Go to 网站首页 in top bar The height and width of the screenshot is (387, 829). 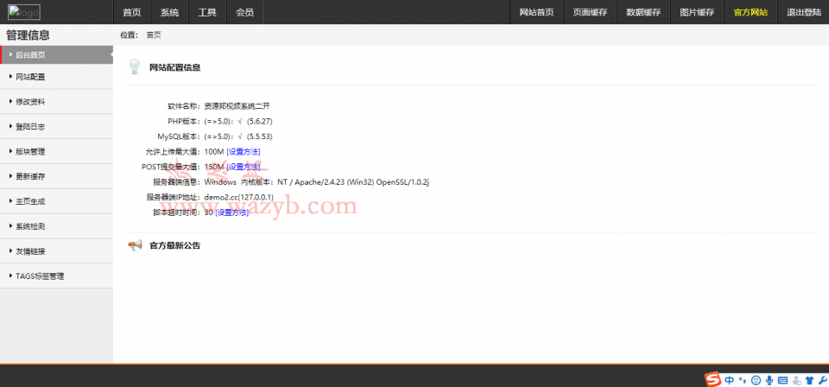coord(536,12)
